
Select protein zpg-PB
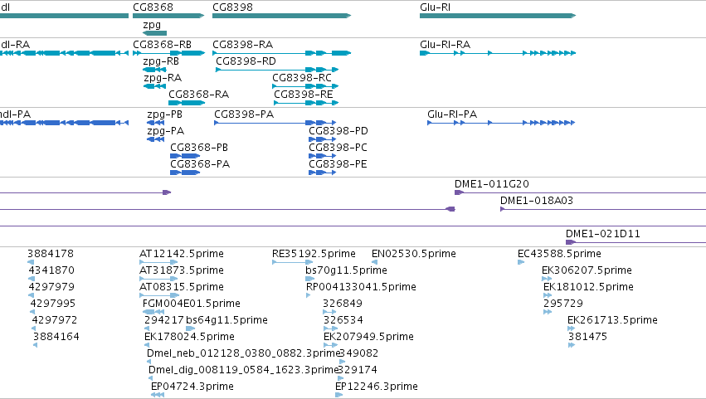[164, 114]
